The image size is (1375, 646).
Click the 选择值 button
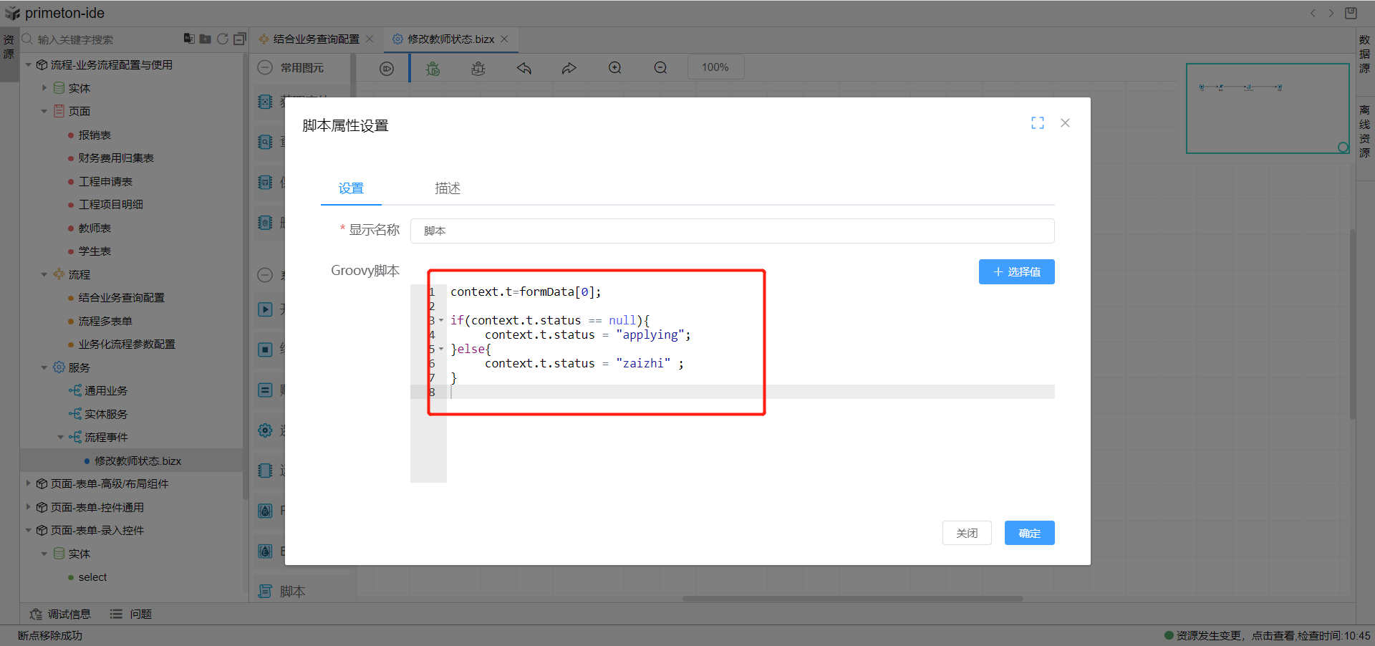pos(1016,272)
